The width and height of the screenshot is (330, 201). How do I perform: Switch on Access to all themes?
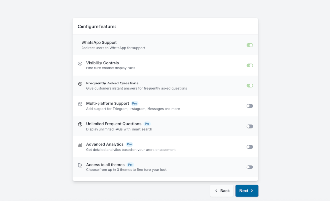249,167
